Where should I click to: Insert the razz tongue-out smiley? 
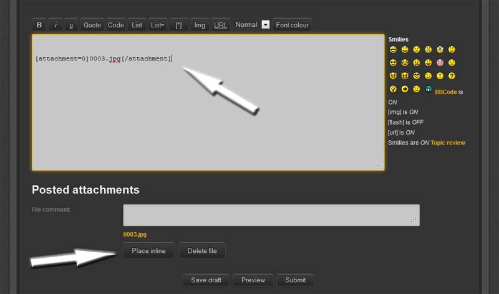(x=429, y=63)
